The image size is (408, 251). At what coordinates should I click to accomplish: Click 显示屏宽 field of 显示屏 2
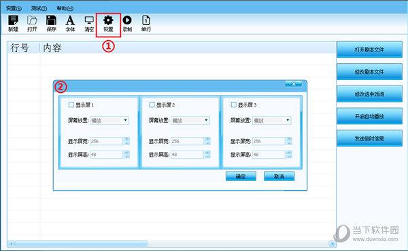click(187, 141)
